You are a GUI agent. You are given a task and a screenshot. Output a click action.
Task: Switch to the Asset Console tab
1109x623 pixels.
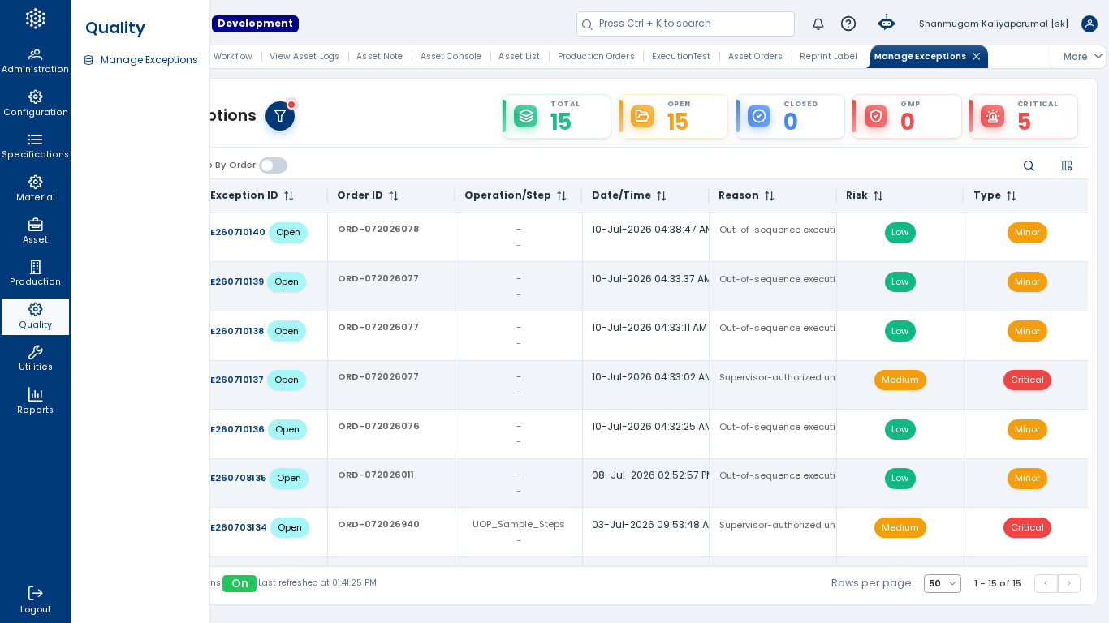coord(451,57)
